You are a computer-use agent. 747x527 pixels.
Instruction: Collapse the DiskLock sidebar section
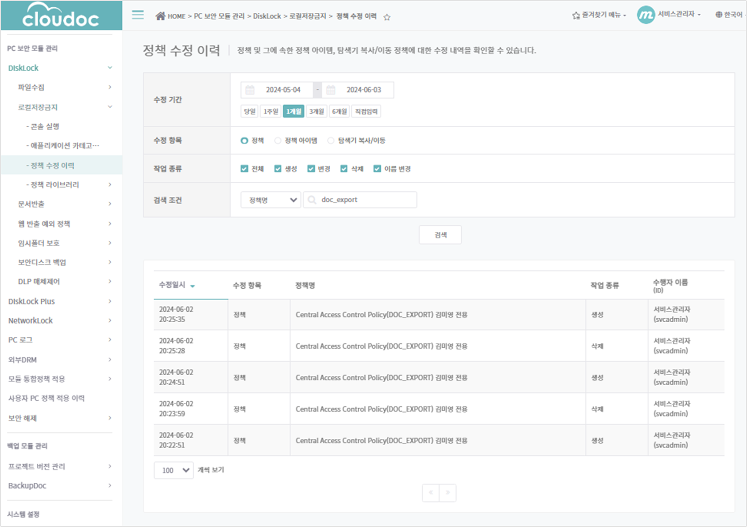click(110, 68)
